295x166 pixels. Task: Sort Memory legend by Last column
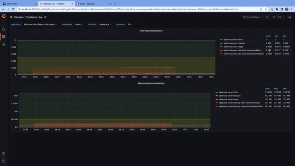click(x=267, y=89)
